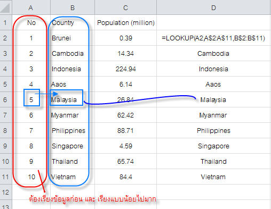Select the cell containing the LOOKUP formula
The height and width of the screenshot is (209, 271).
[214, 38]
